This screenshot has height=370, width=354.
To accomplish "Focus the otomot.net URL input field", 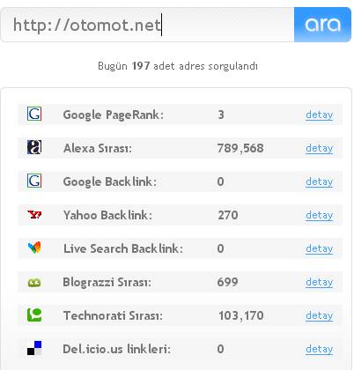I will (x=147, y=25).
